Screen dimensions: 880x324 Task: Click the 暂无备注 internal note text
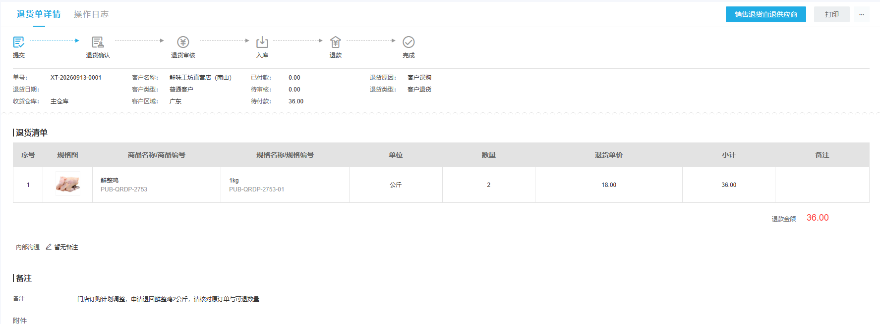[x=66, y=247]
